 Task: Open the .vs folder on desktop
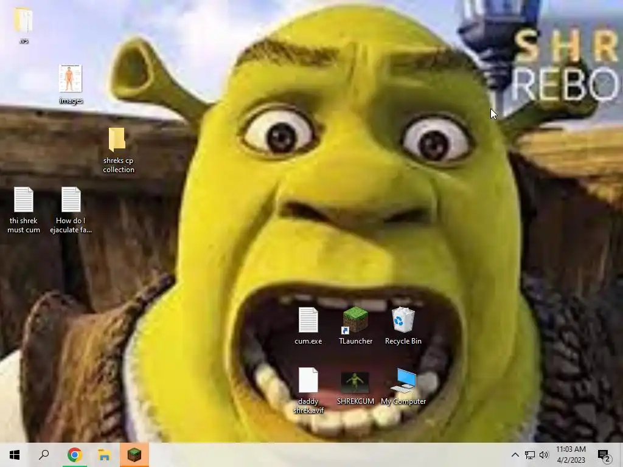[x=24, y=24]
